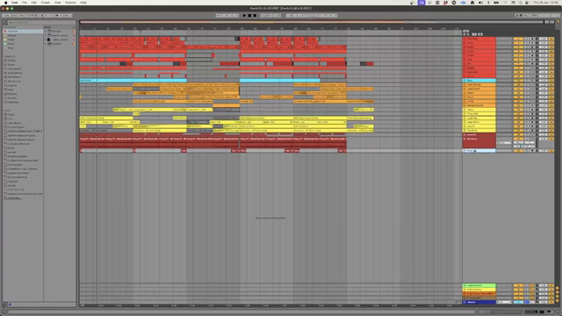Screen dimensions: 562x316
Task: Open the global quantization menu
Action: coord(68,16)
